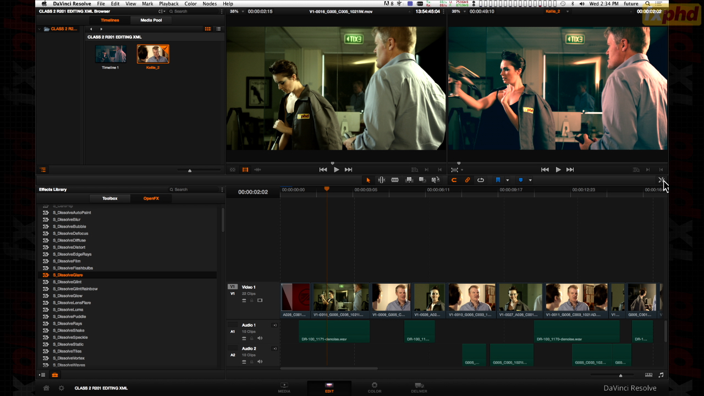704x396 pixels.
Task: Select the arrow selection mode tool
Action: point(368,180)
